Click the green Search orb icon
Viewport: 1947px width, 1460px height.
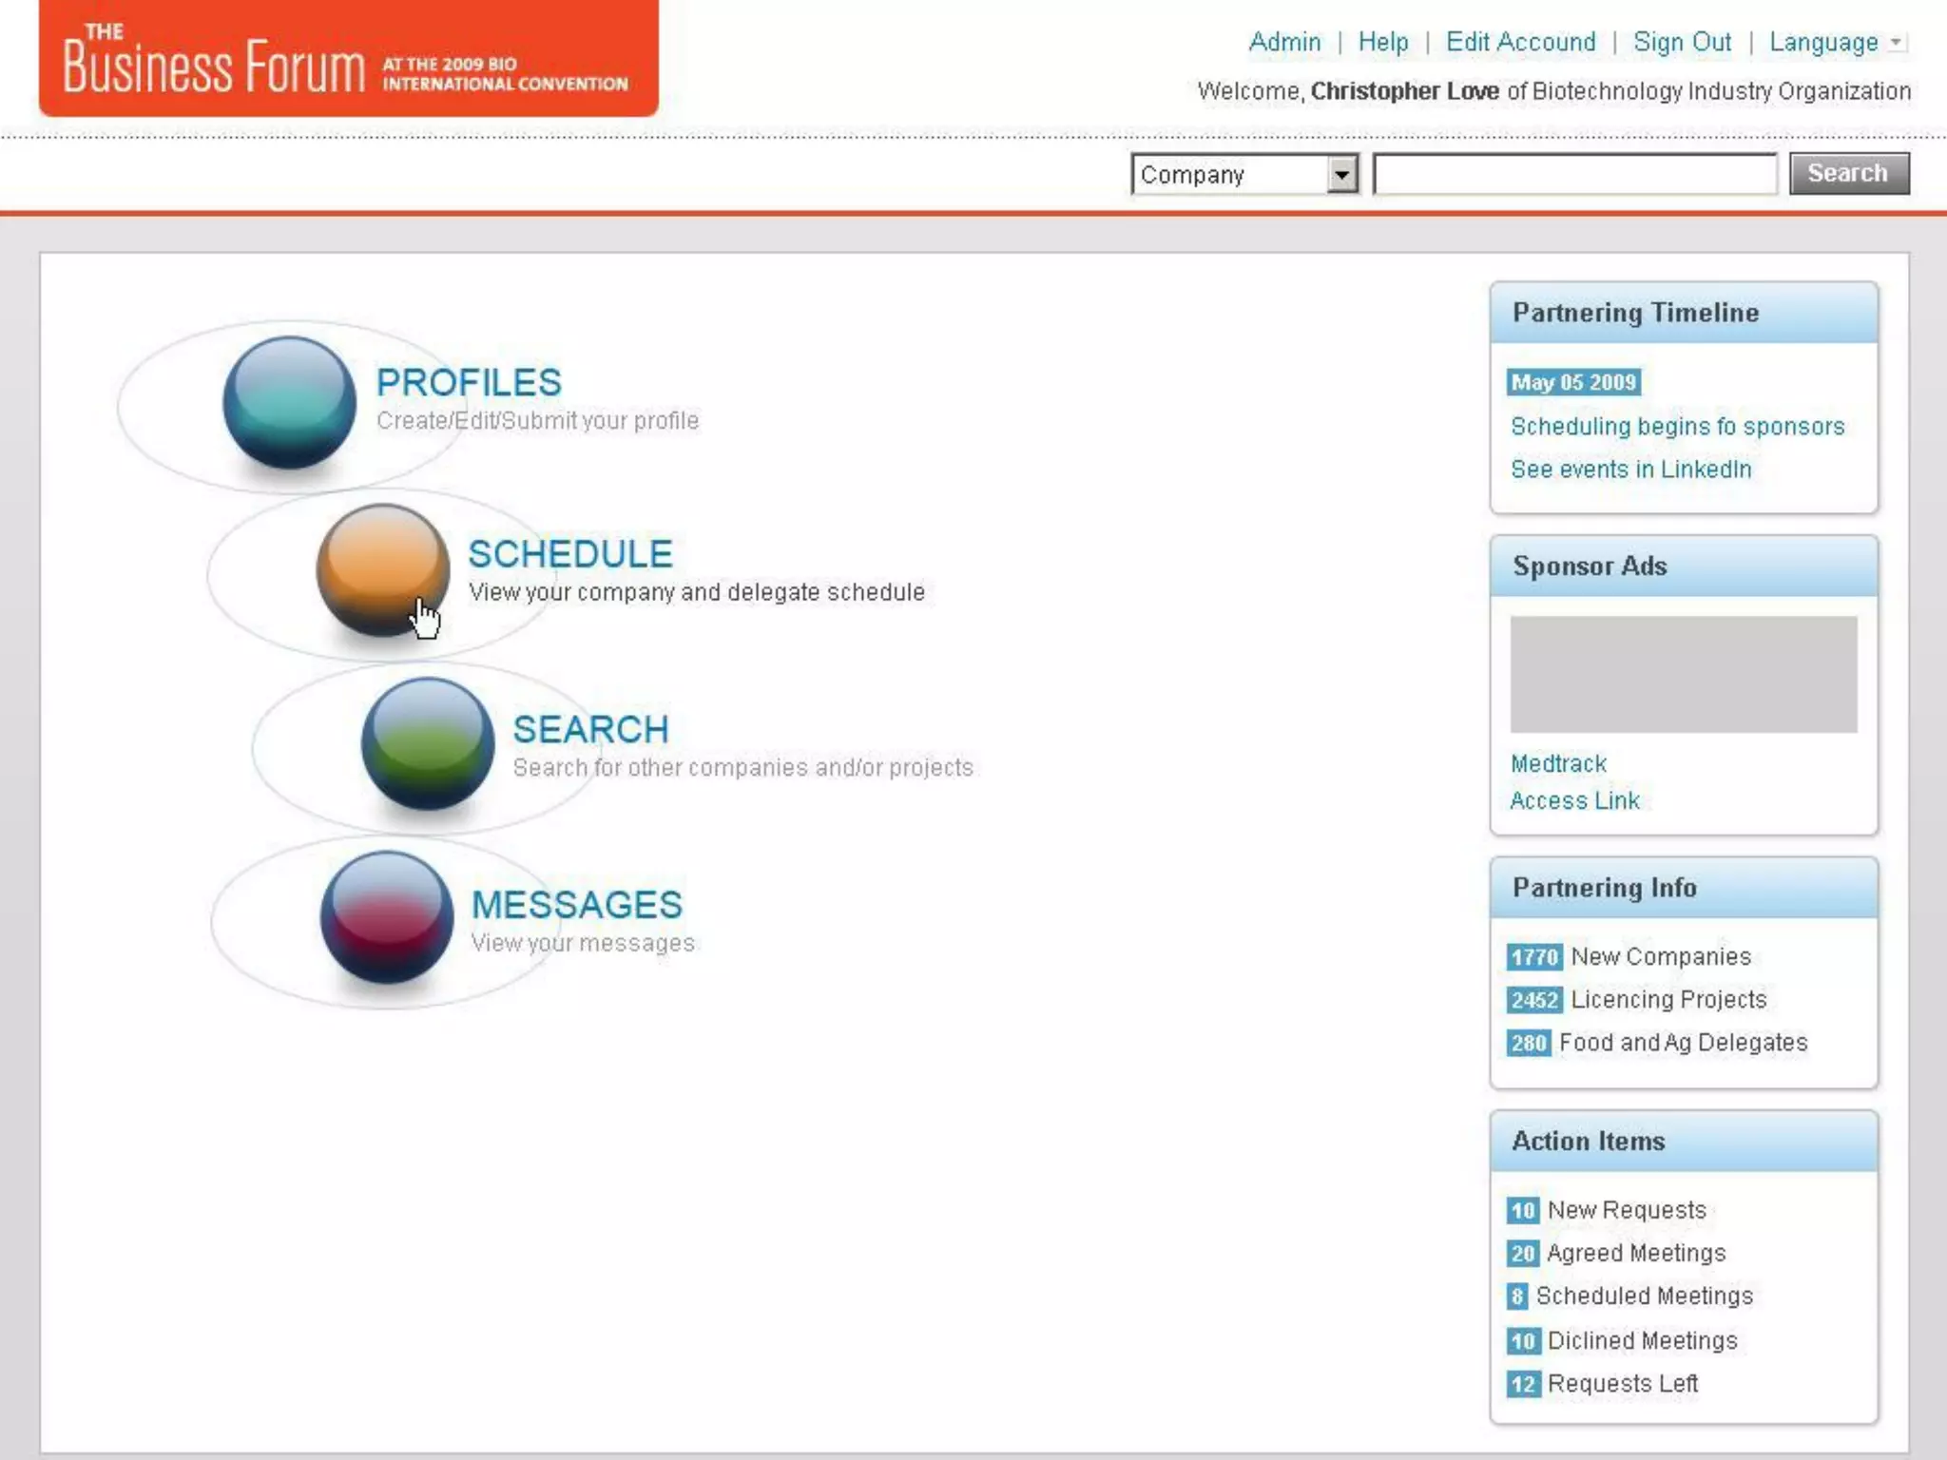[427, 742]
